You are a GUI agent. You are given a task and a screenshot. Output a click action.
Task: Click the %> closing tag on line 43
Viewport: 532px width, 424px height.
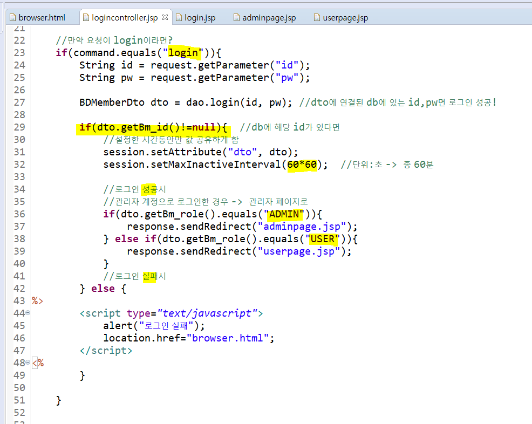click(37, 301)
